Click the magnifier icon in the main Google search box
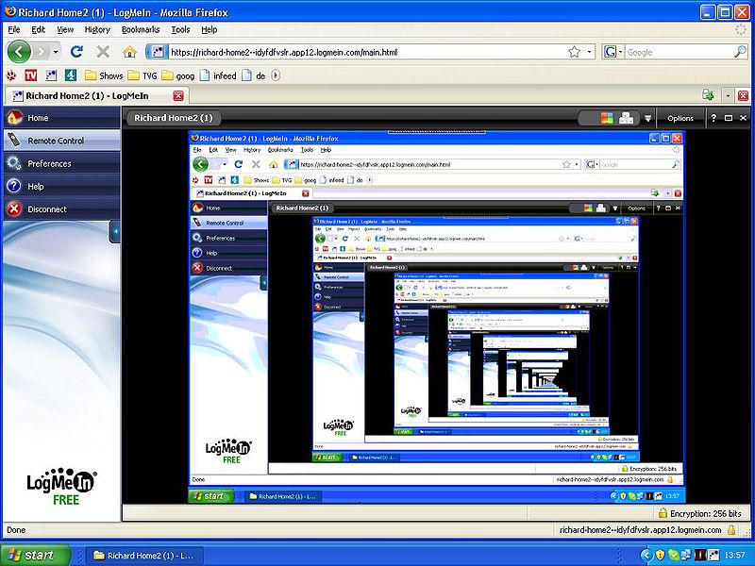 point(740,52)
